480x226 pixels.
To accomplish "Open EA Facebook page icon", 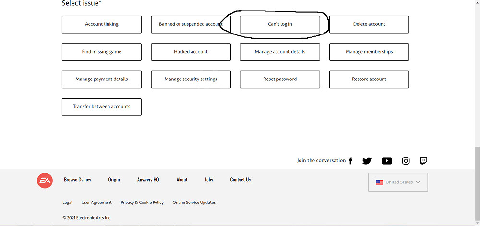I will pos(350,161).
